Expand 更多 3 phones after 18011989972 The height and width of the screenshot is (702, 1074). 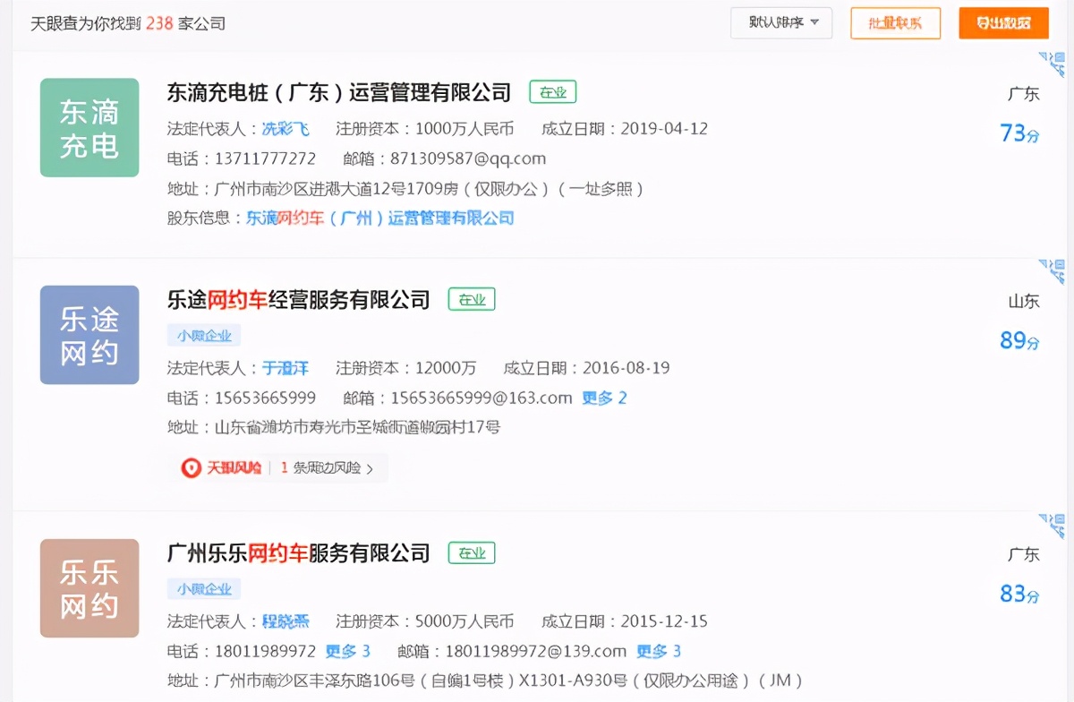(x=348, y=651)
